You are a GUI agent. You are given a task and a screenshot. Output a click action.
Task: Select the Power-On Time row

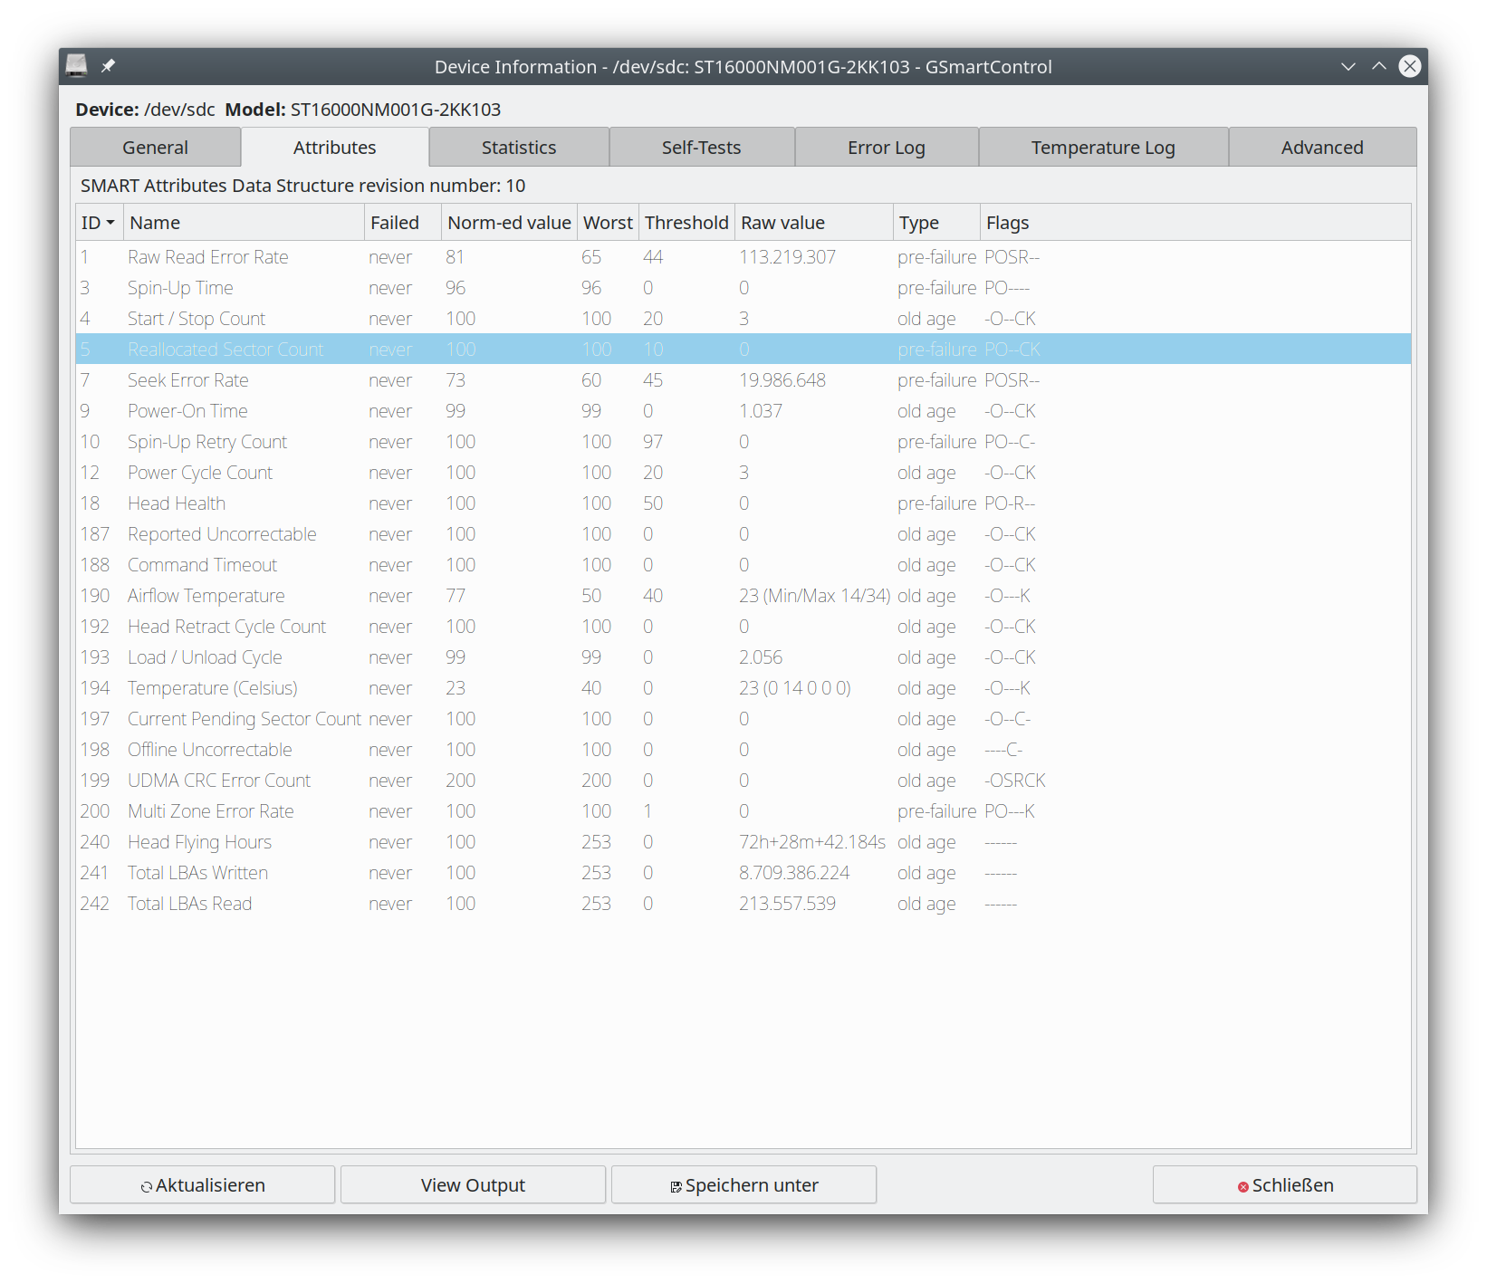(x=743, y=411)
